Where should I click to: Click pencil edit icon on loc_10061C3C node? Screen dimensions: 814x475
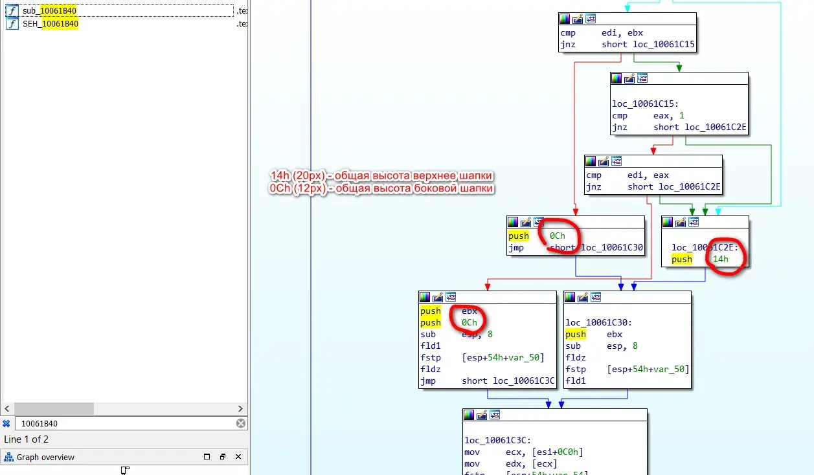coord(482,415)
